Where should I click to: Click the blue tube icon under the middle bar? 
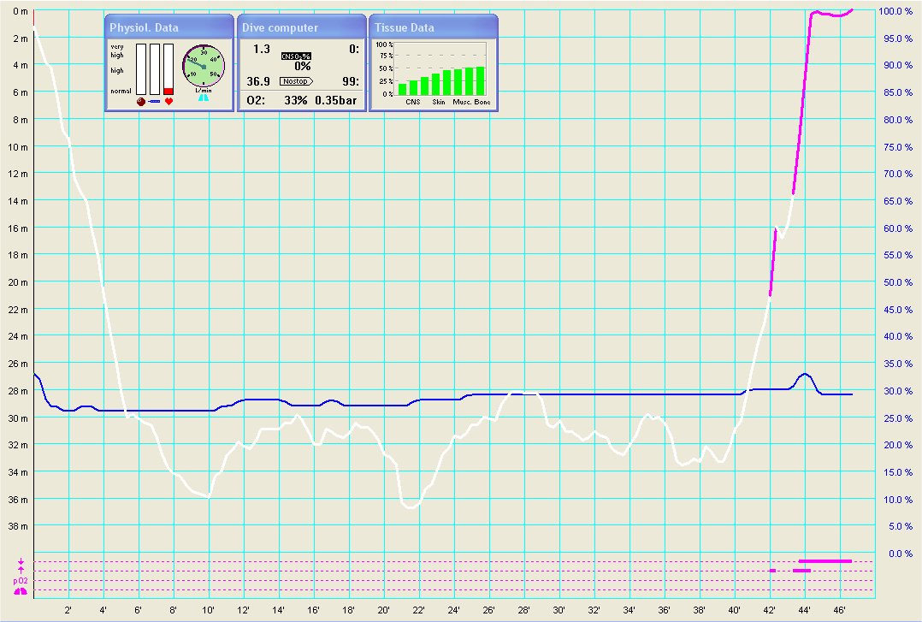tap(154, 101)
